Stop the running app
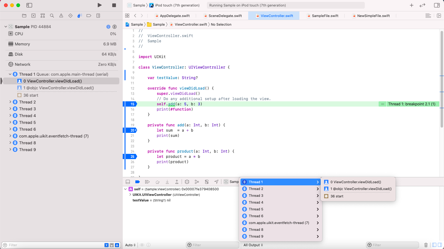This screenshot has height=249, width=444. [x=114, y=5]
